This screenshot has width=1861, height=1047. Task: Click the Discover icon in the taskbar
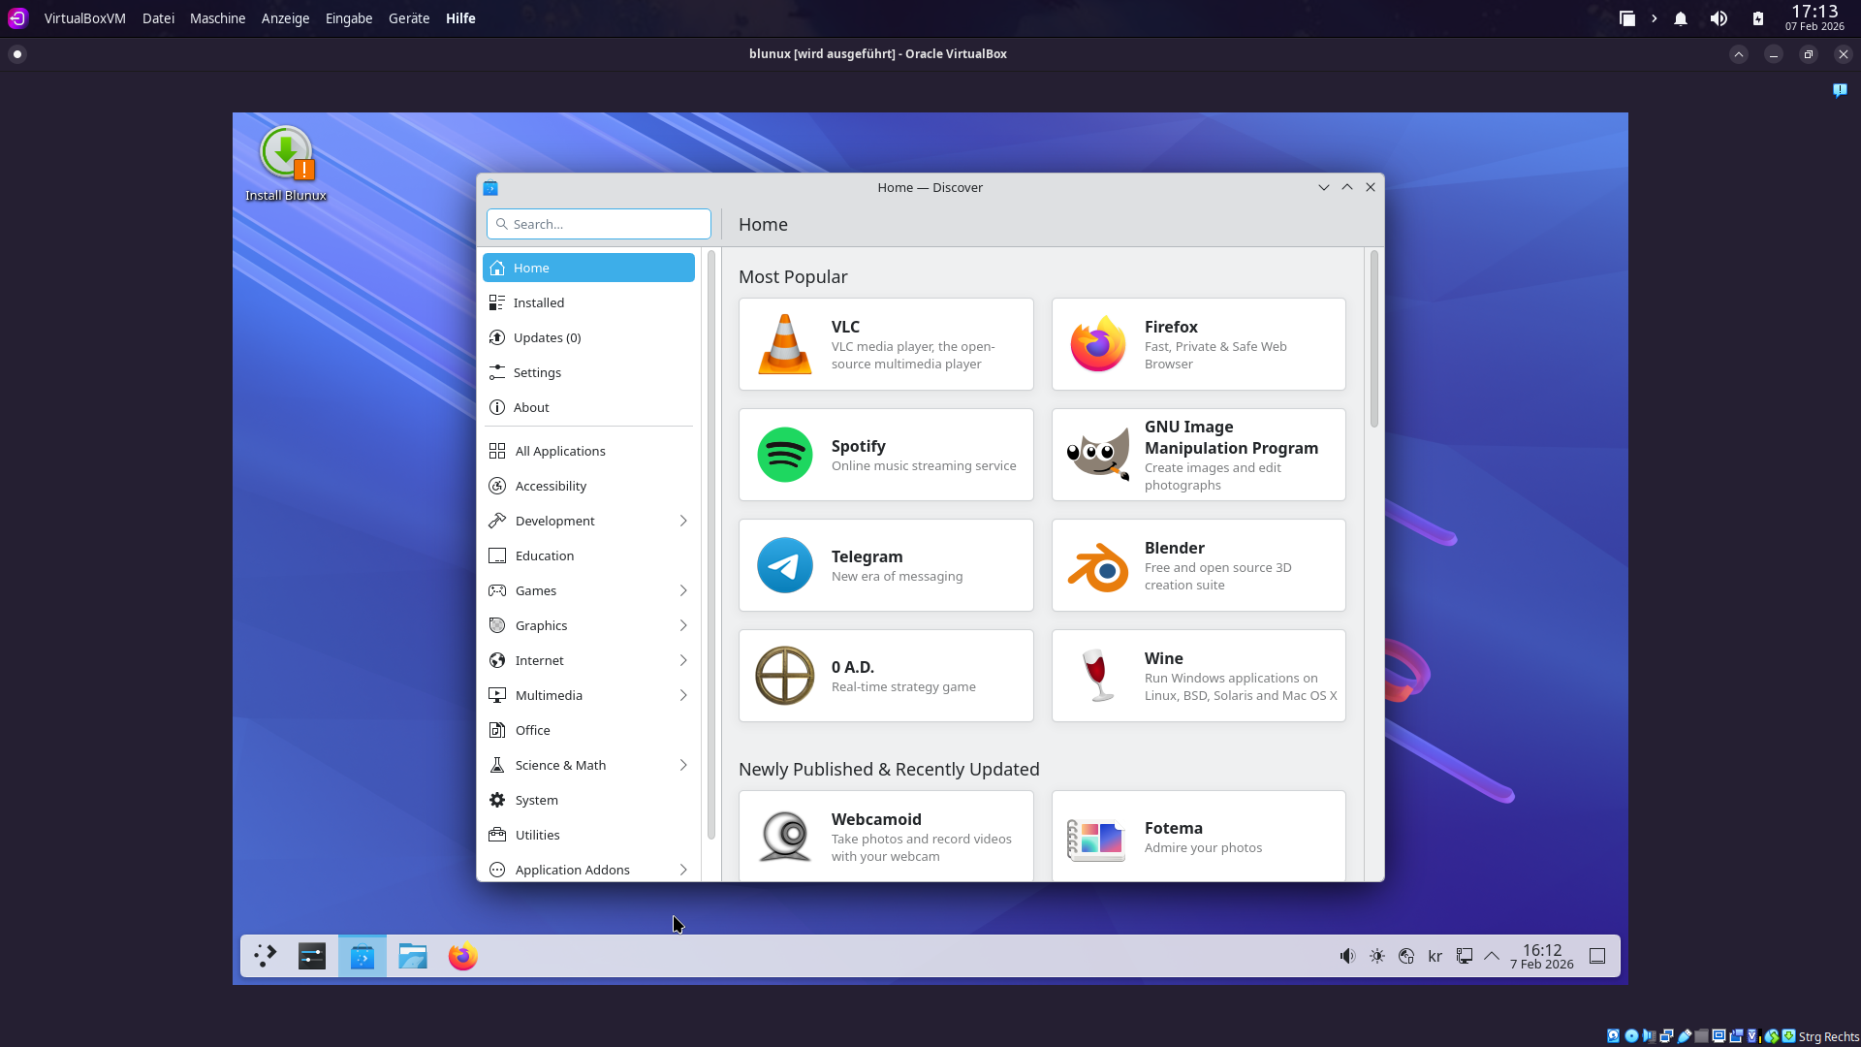(x=363, y=957)
